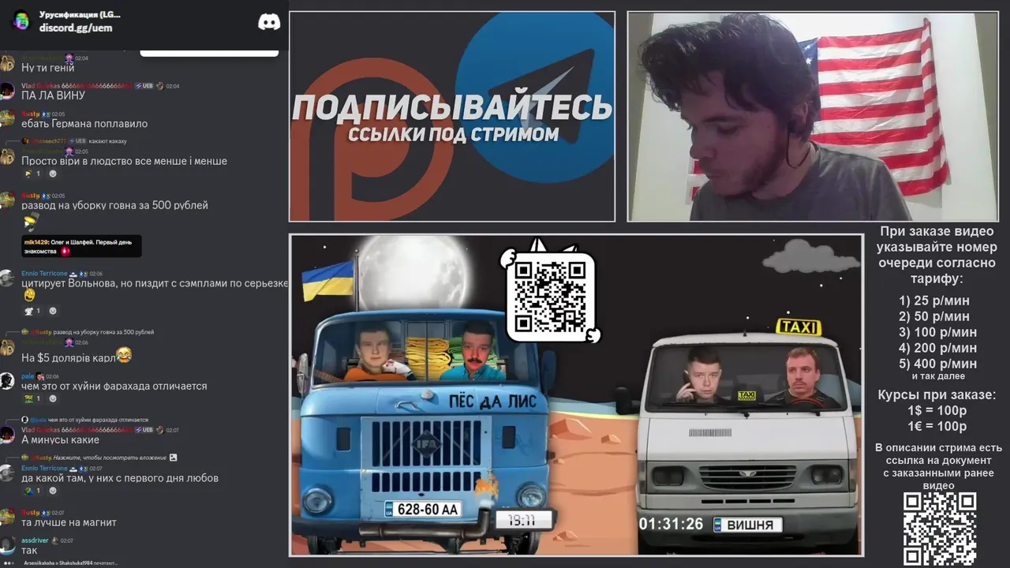Click reaction count under pale's message
1010x568 pixels.
point(32,399)
